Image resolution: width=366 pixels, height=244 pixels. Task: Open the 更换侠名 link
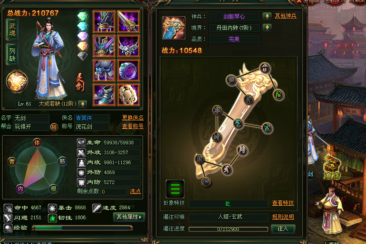[x=133, y=118]
